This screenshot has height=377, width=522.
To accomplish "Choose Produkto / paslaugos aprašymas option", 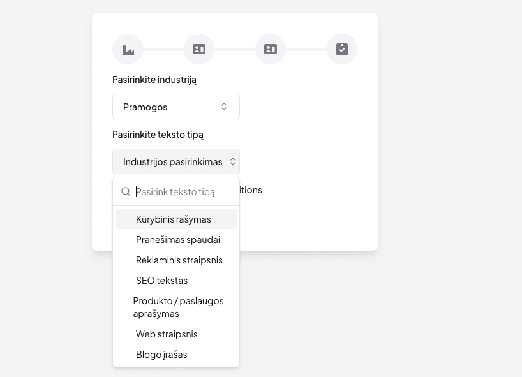I will point(178,307).
